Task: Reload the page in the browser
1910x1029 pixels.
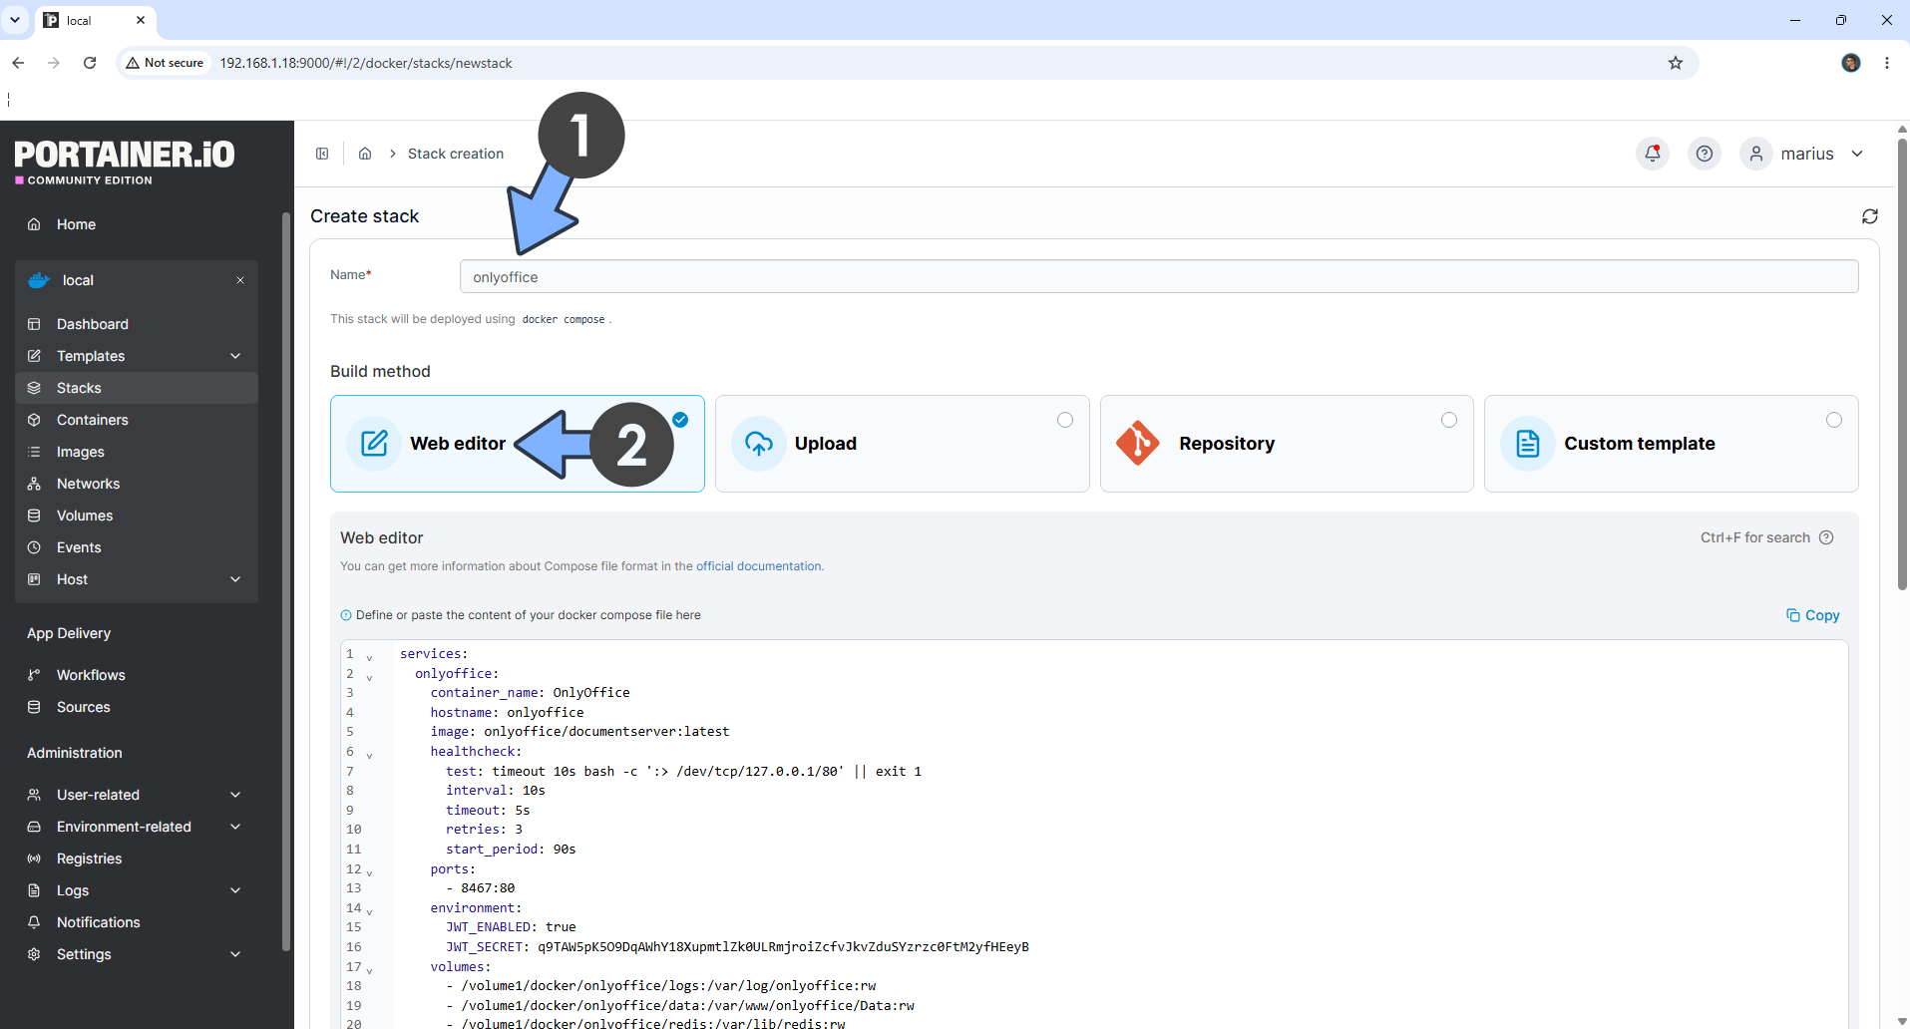Action: click(x=90, y=63)
